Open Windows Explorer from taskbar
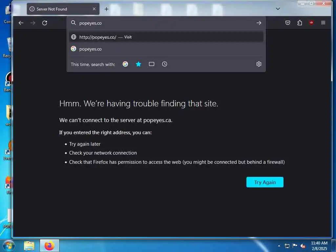 click(29, 246)
